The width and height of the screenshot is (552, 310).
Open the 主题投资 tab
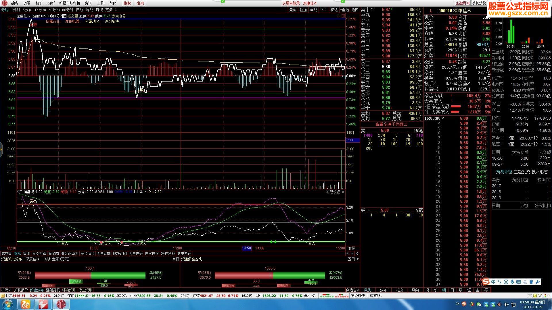pos(522,172)
